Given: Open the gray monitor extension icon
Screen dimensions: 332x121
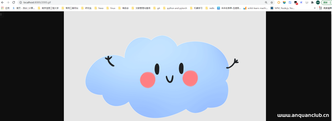Looking at the screenshot, I should 307,2.
